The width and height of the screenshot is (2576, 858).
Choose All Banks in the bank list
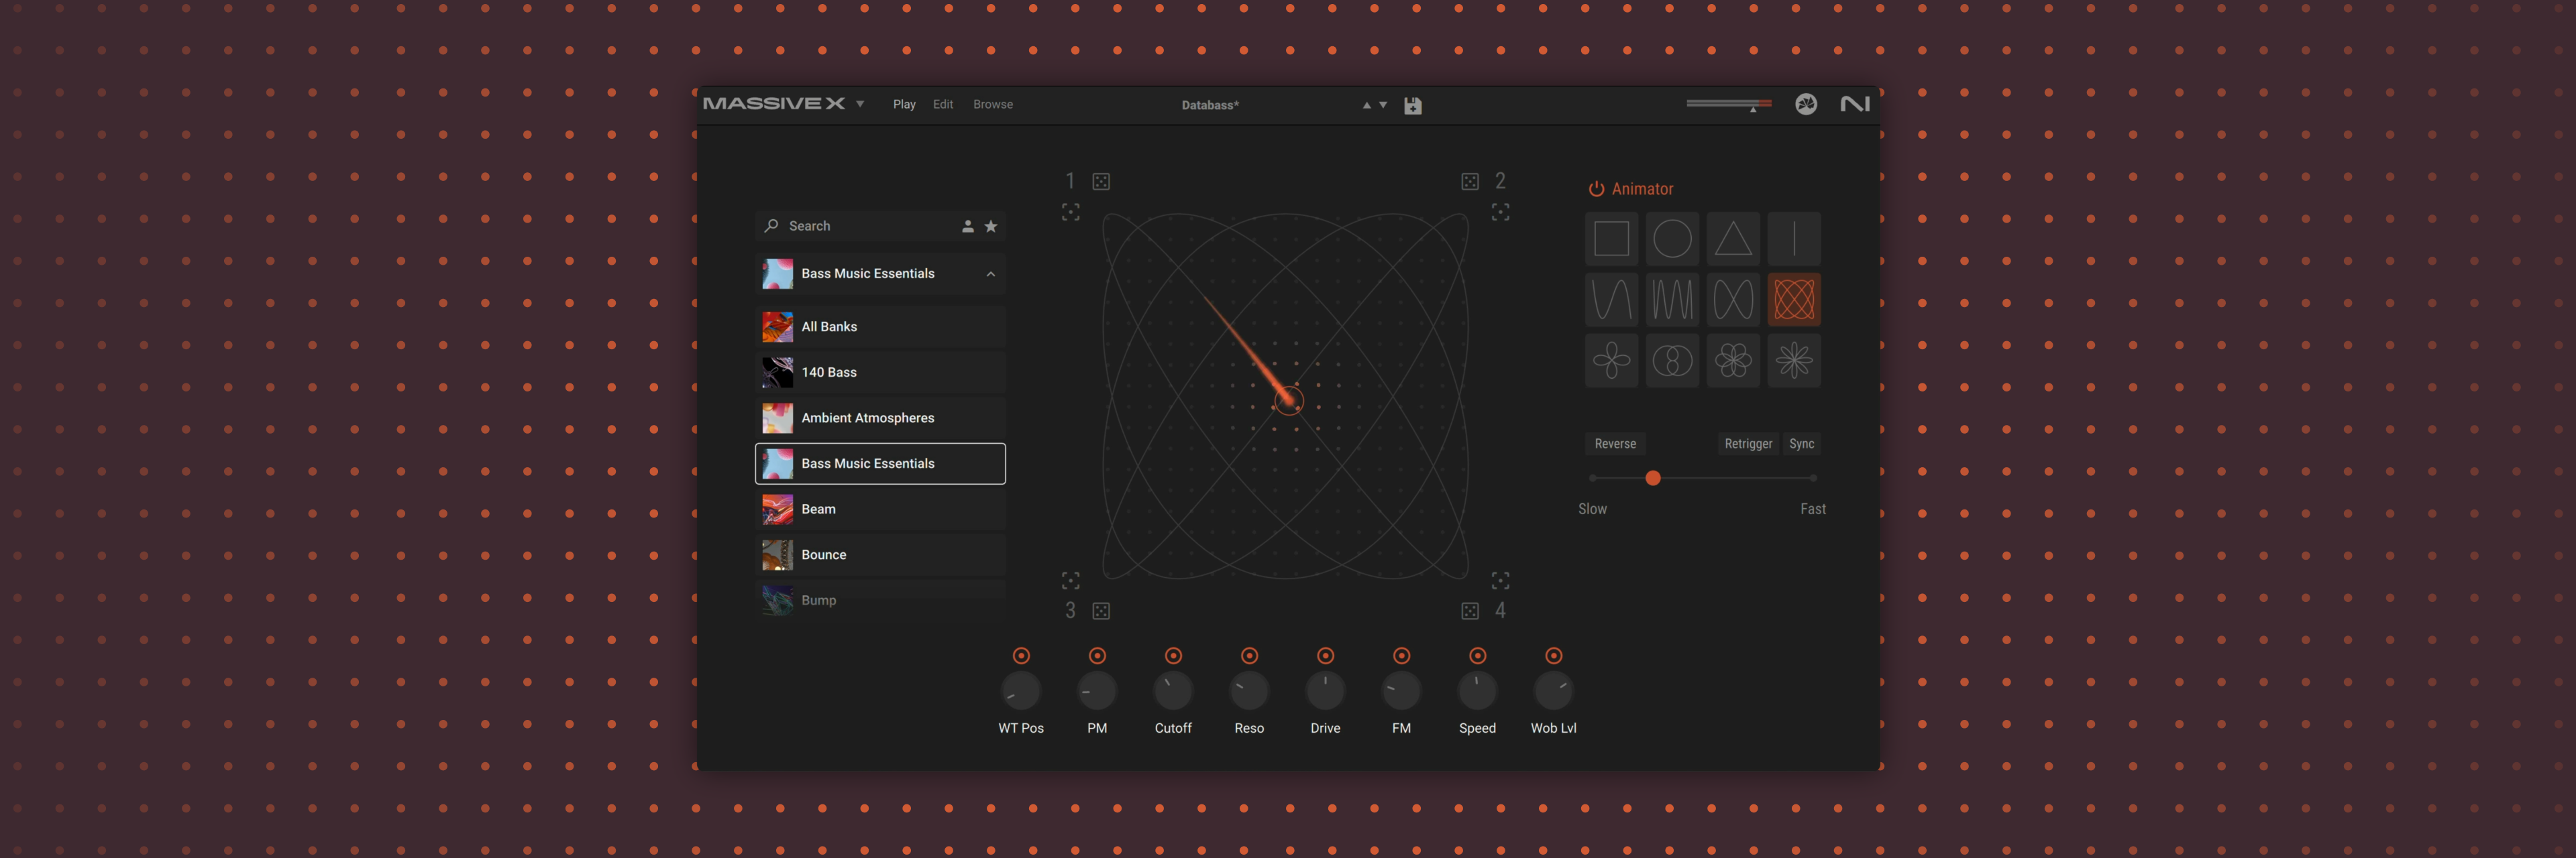point(880,326)
